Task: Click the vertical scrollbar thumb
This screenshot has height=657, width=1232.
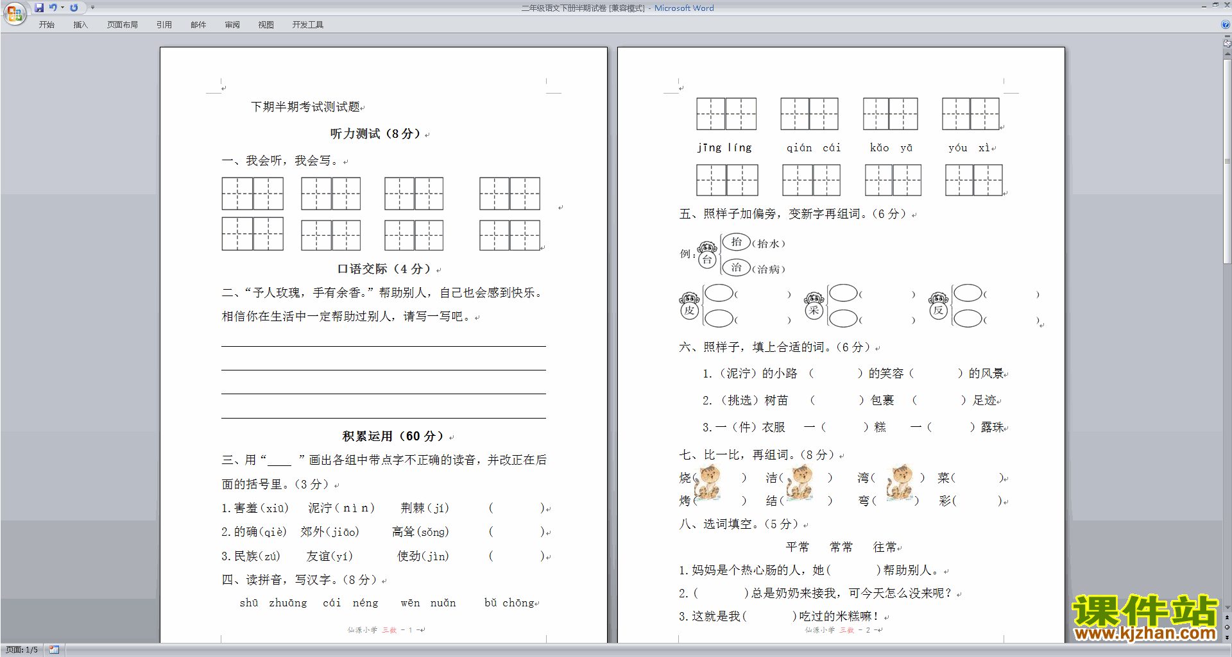Action: tap(1227, 162)
